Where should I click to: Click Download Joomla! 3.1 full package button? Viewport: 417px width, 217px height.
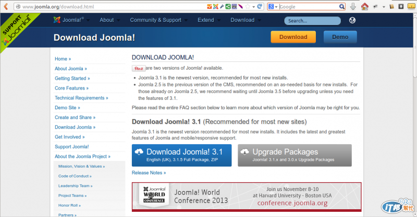pos(181,156)
